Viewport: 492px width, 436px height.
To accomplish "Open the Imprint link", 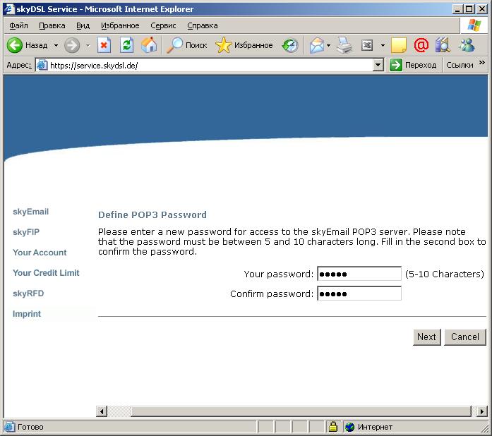I will point(27,314).
